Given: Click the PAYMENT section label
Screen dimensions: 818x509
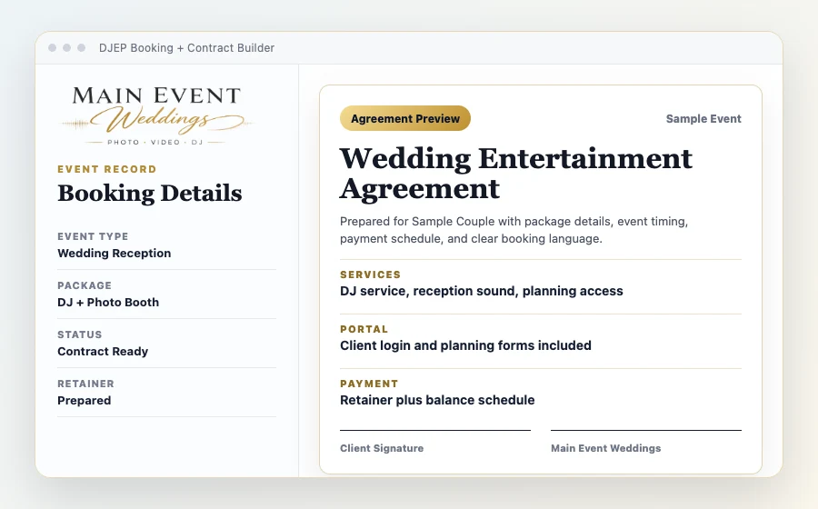Looking at the screenshot, I should (369, 384).
